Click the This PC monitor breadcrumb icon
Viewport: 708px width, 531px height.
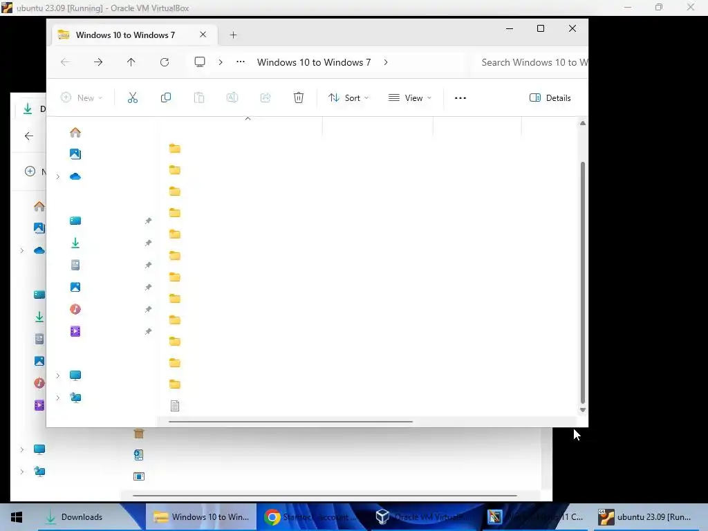(x=200, y=62)
